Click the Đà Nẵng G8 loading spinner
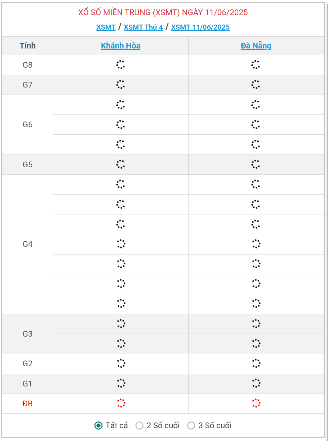Image resolution: width=328 pixels, height=441 pixels. pyautogui.click(x=256, y=65)
